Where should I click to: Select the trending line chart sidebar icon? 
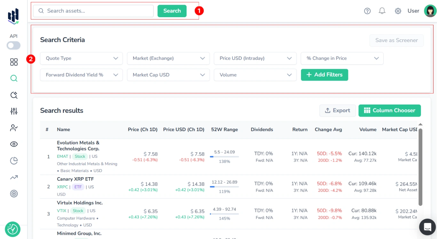click(x=13, y=177)
